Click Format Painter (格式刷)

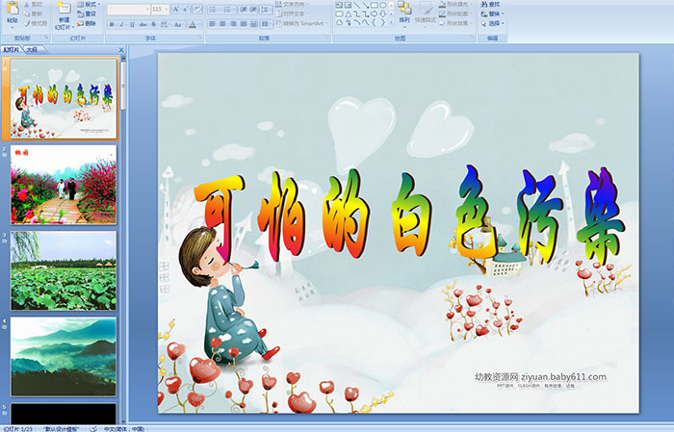(36, 23)
